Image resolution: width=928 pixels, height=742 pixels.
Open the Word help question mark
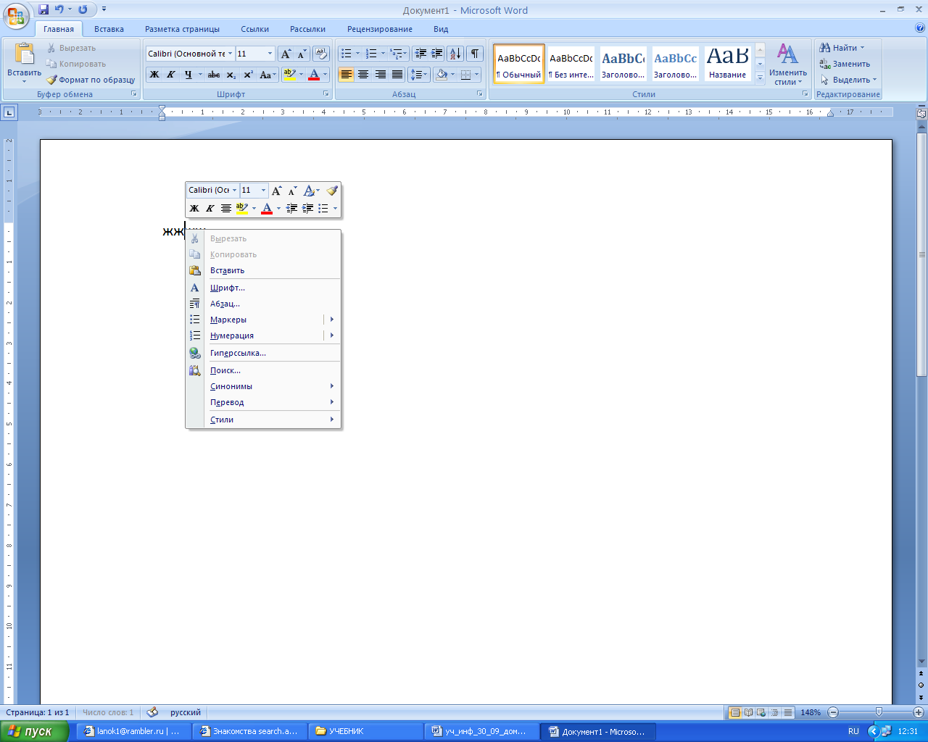click(920, 29)
